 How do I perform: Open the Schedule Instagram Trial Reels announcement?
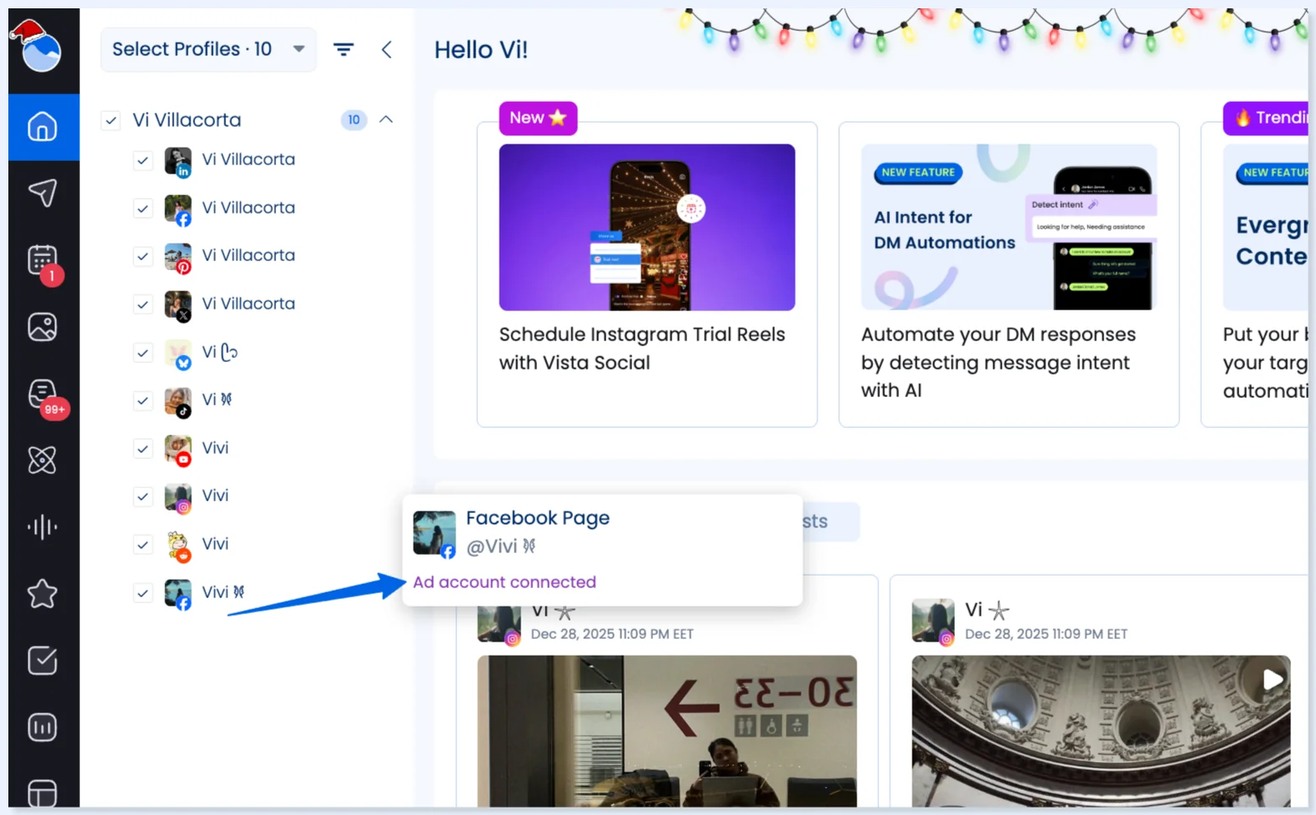click(x=647, y=274)
